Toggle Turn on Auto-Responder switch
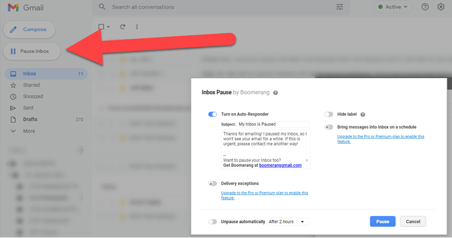Image resolution: width=452 pixels, height=238 pixels. click(x=212, y=114)
